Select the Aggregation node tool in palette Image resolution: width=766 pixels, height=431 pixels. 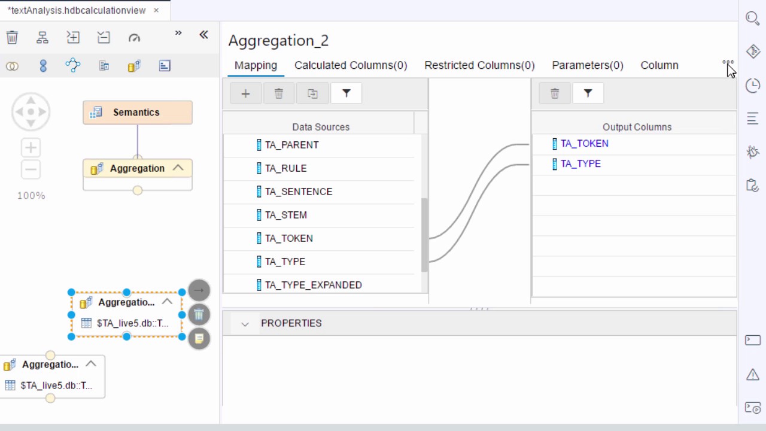coord(134,66)
